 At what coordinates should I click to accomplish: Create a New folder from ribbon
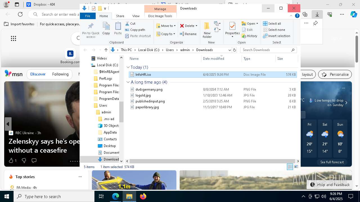click(207, 30)
